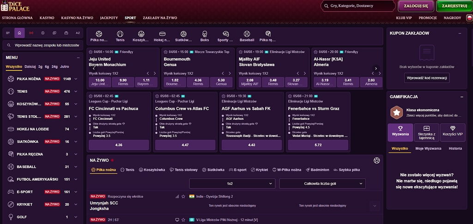This screenshot has height=224, width=473.
Task: Open live events icon in sidebar toolbar
Action: [31, 33]
